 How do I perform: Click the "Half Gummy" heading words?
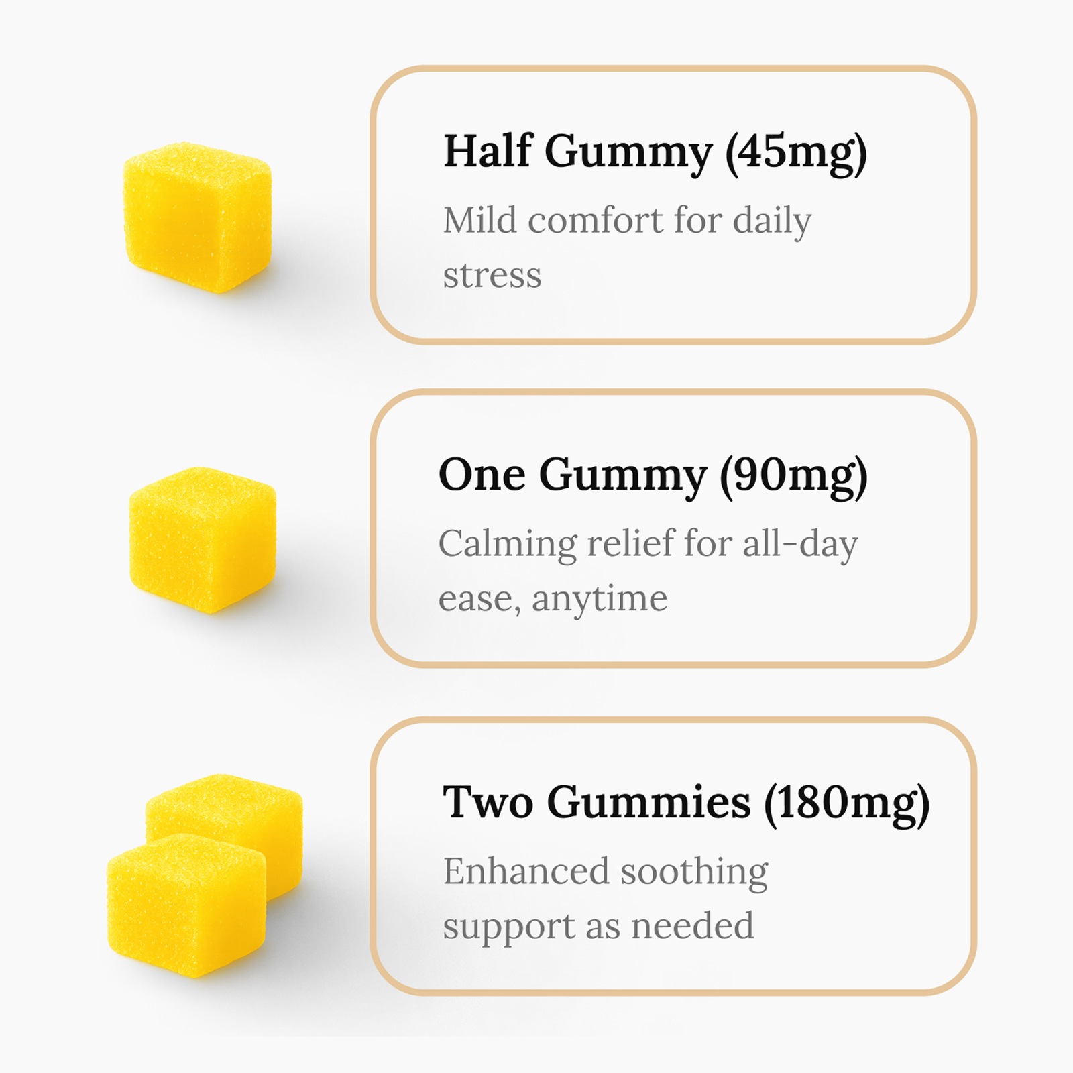pyautogui.click(x=577, y=152)
